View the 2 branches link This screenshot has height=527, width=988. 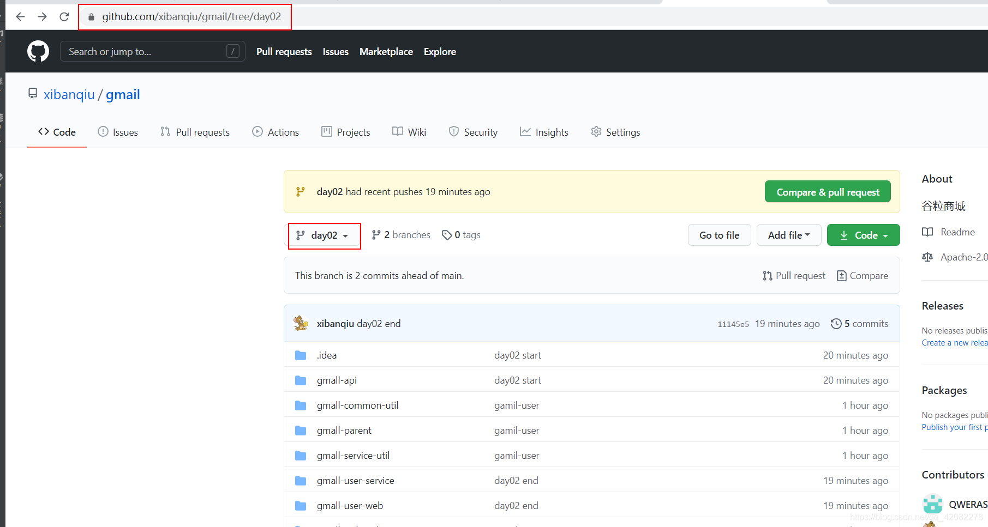pos(401,235)
